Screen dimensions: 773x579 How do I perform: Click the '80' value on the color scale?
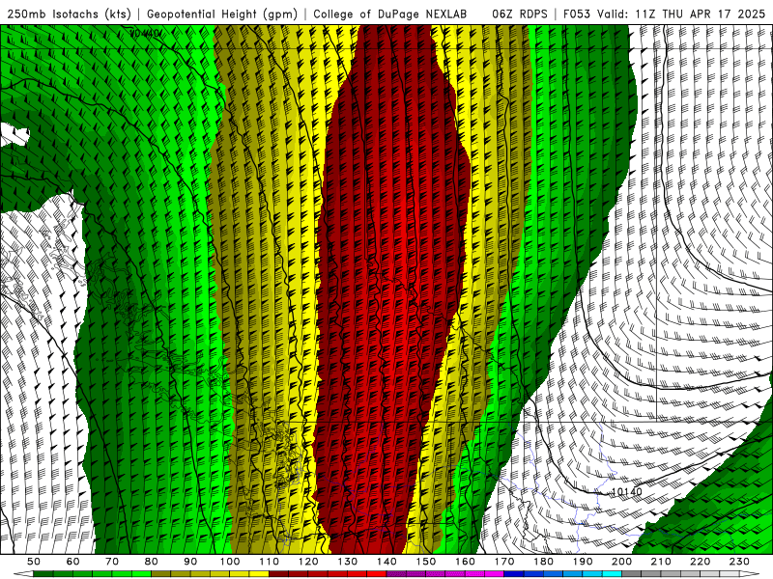tap(152, 562)
